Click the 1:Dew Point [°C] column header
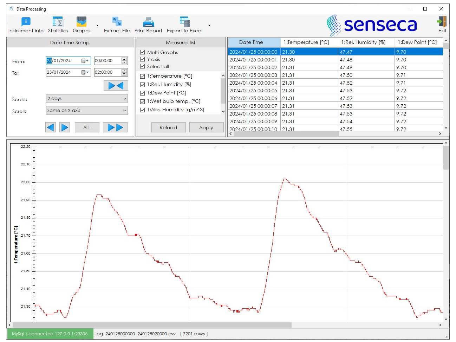 tap(419, 42)
